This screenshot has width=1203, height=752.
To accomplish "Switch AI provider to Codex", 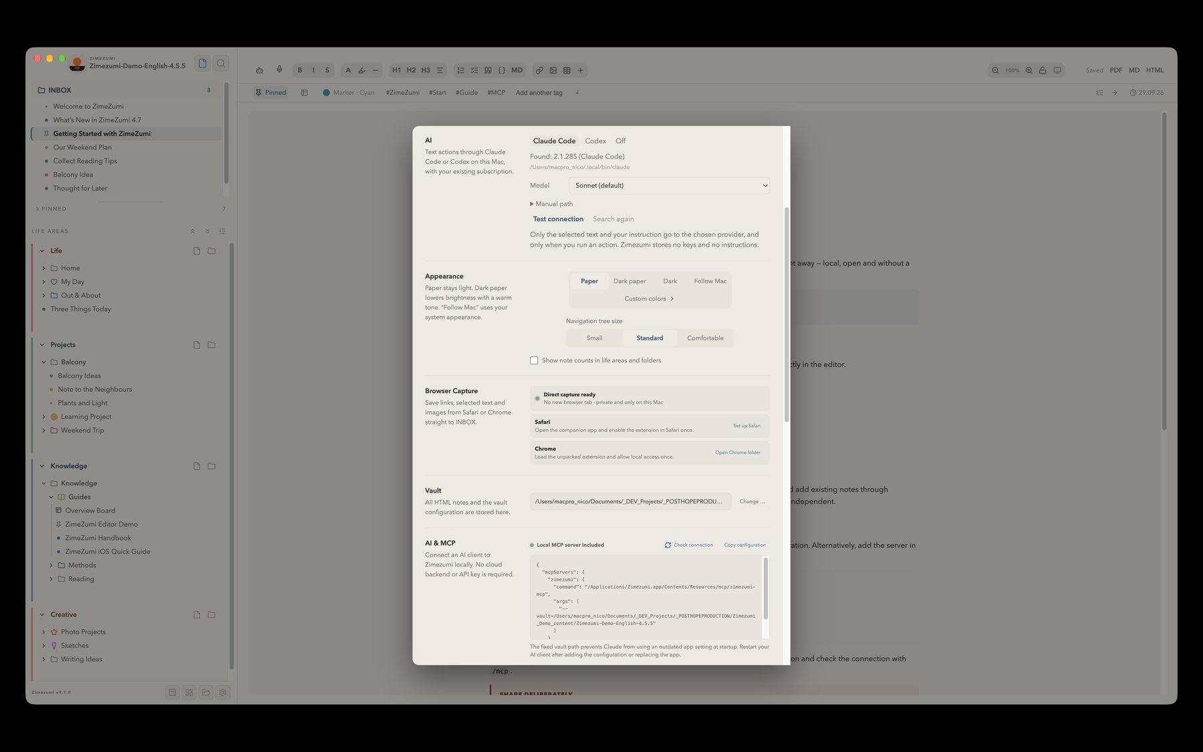I will 595,141.
